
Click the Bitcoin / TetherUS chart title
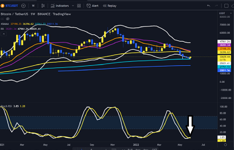click(14, 14)
